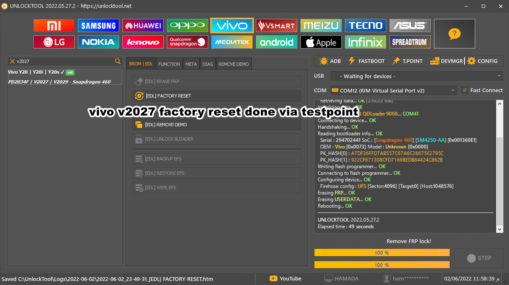Select the Infinix brand tile
The image size is (509, 285).
tap(366, 42)
